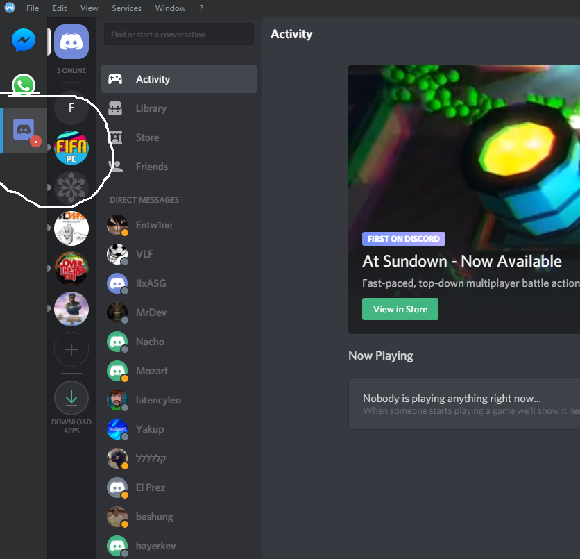Screen dimensions: 580x559
Task: Click the Download Apps arrow icon
Action: click(x=71, y=398)
